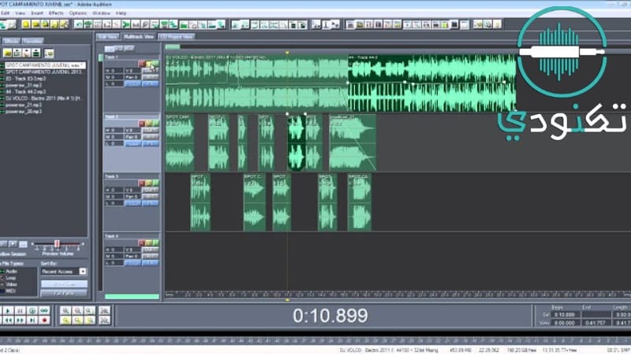
Task: Click the Play to End circle button
Action: pyautogui.click(x=32, y=311)
